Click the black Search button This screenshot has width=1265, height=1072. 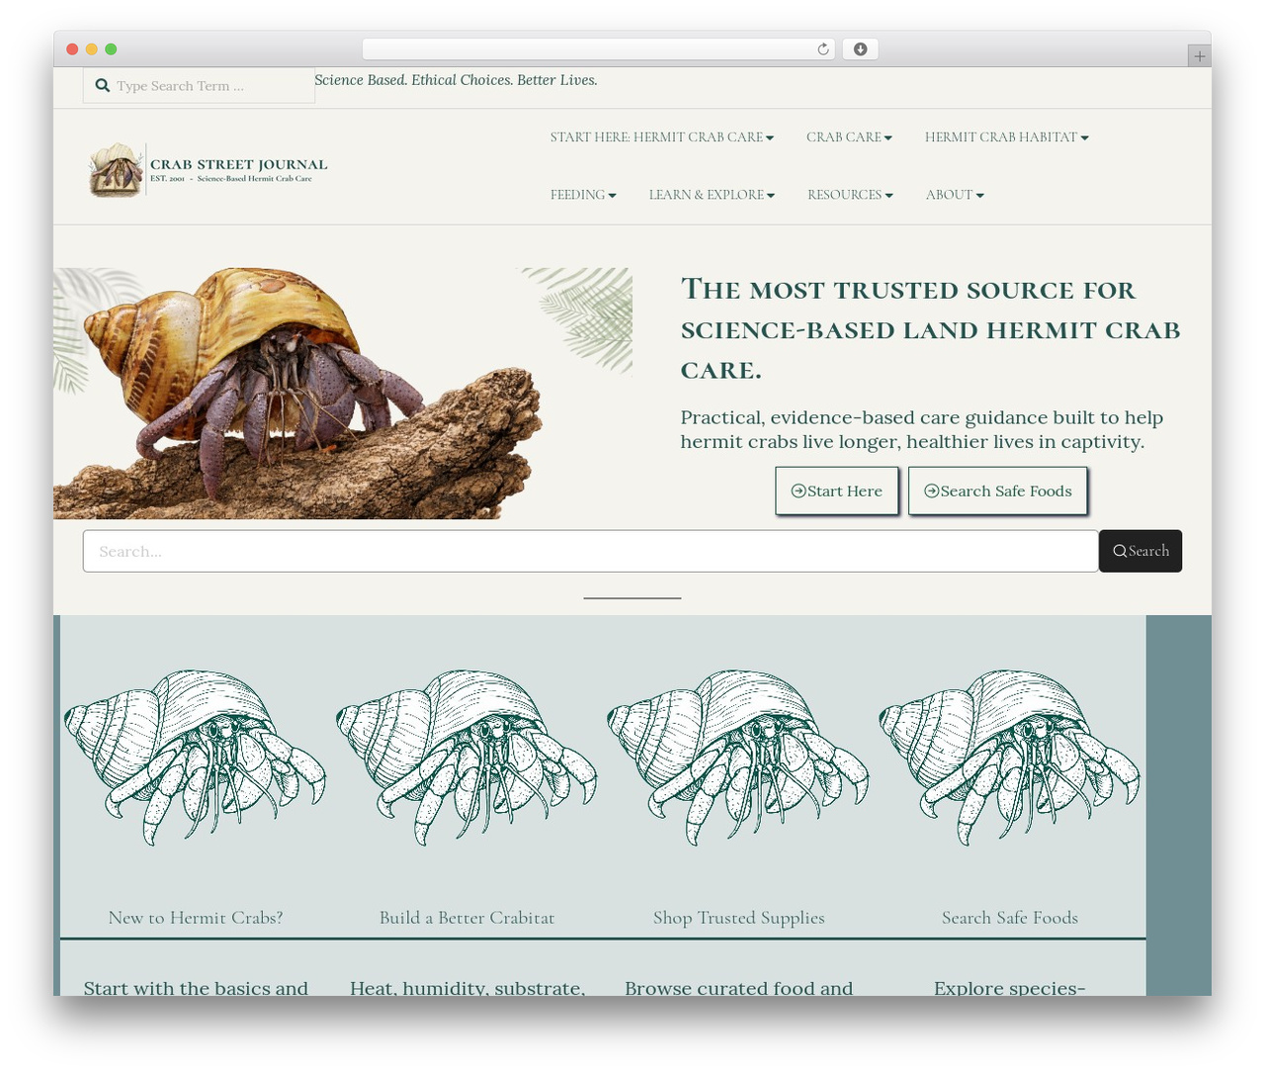[x=1140, y=551]
